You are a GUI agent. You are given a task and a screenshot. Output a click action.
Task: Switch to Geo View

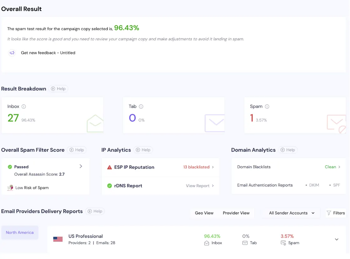pos(204,213)
